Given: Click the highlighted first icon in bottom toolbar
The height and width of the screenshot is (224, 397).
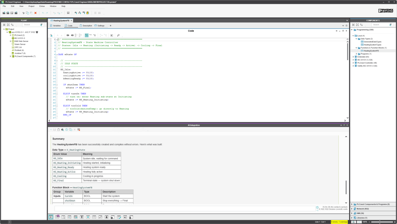Looking at the screenshot, I should tap(51, 217).
